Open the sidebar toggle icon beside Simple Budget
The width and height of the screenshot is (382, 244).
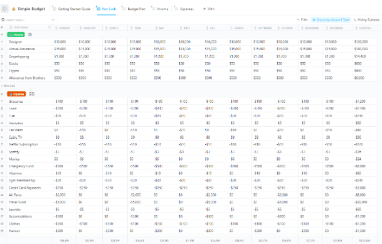coord(4,9)
